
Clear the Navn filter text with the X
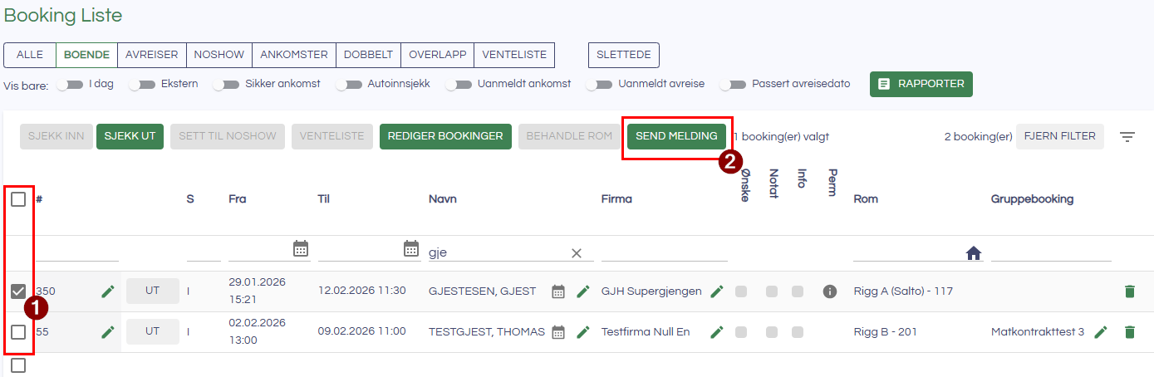click(577, 252)
